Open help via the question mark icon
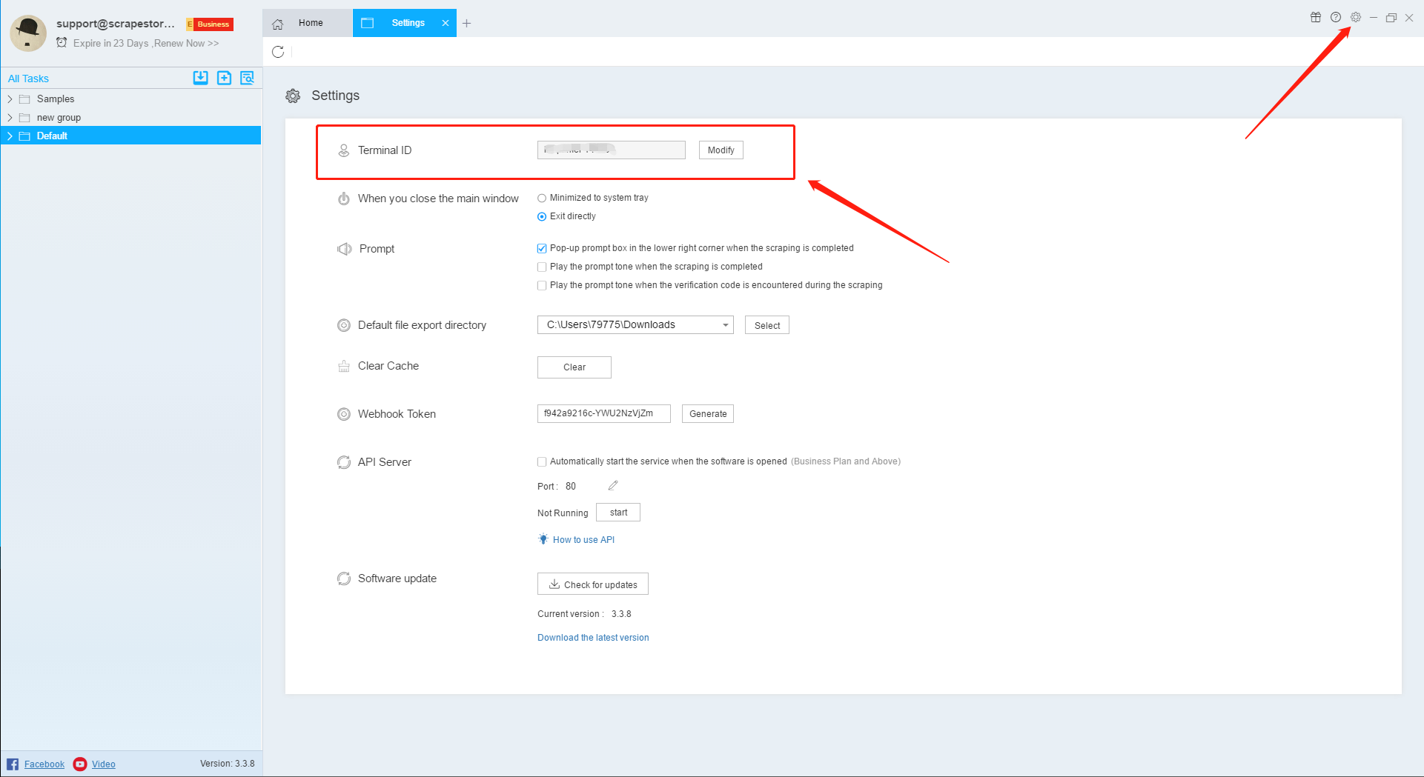This screenshot has height=777, width=1424. [1336, 18]
